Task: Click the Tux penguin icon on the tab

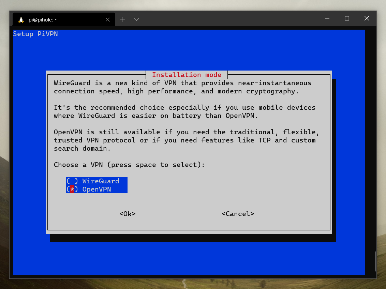Action: coord(21,19)
